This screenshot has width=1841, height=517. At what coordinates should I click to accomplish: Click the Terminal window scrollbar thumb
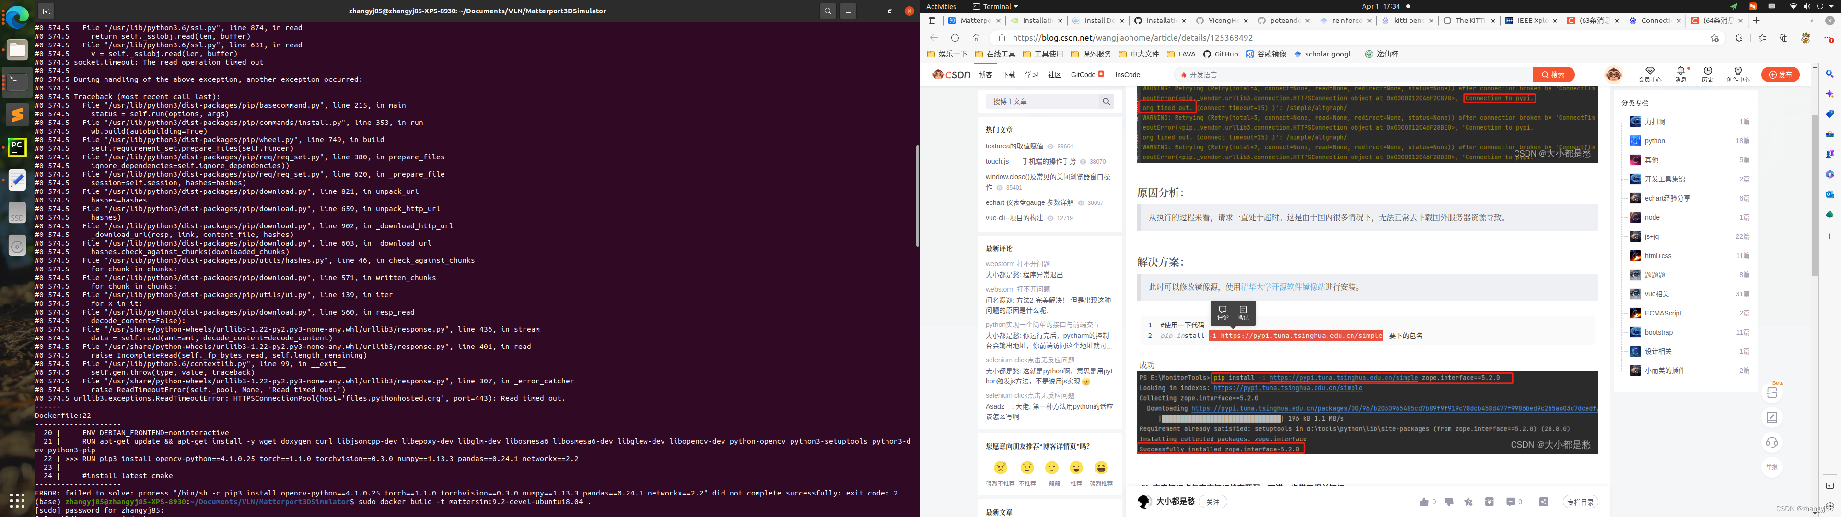point(918,196)
